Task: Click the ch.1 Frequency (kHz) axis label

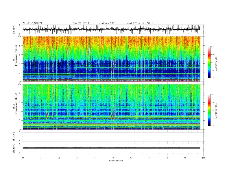Action: (x=15, y=56)
